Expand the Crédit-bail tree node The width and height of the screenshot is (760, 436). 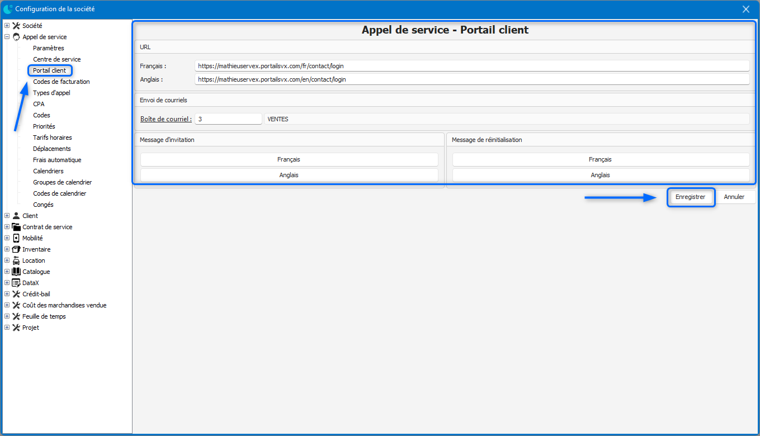pyautogui.click(x=7, y=294)
